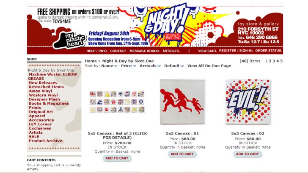Open Message Board from the menu bar
This screenshot has width=308, height=173.
coord(145,51)
